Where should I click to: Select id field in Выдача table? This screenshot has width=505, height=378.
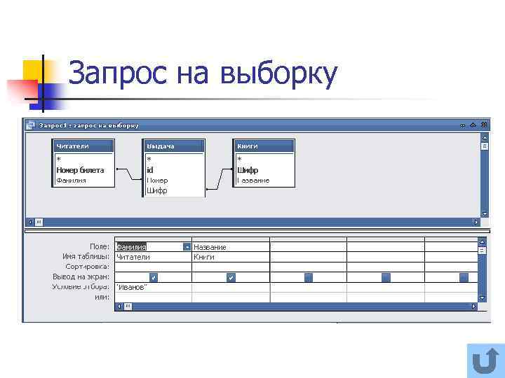150,170
